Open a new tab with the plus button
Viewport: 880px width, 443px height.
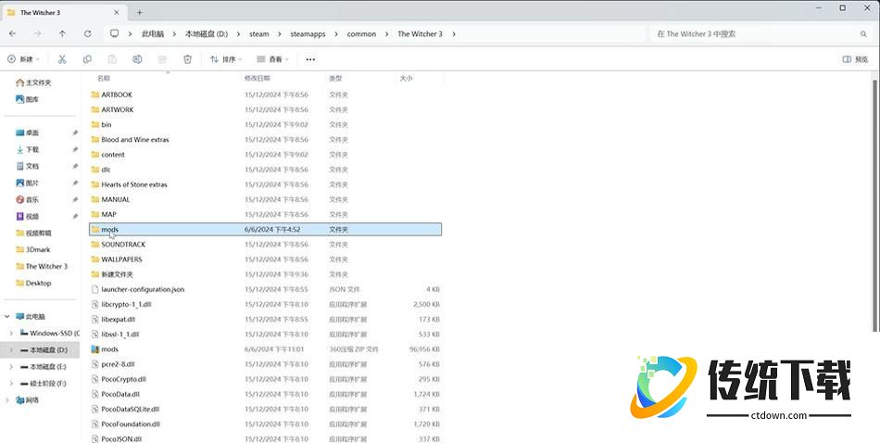(x=140, y=12)
